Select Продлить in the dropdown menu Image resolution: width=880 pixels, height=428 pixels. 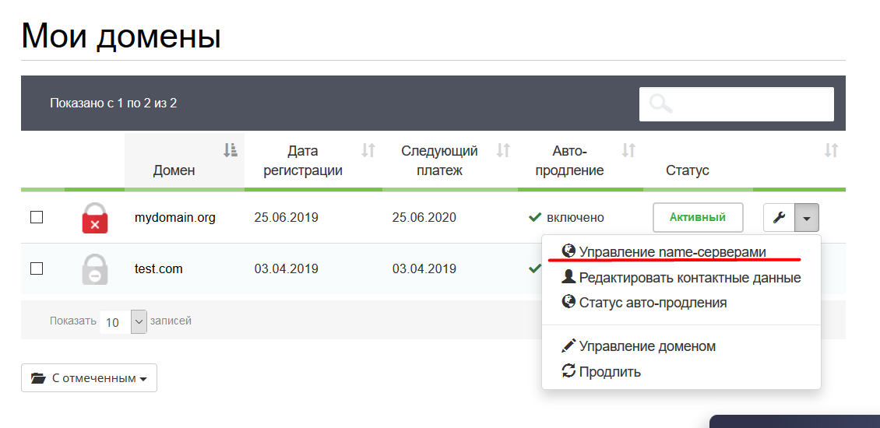point(601,371)
